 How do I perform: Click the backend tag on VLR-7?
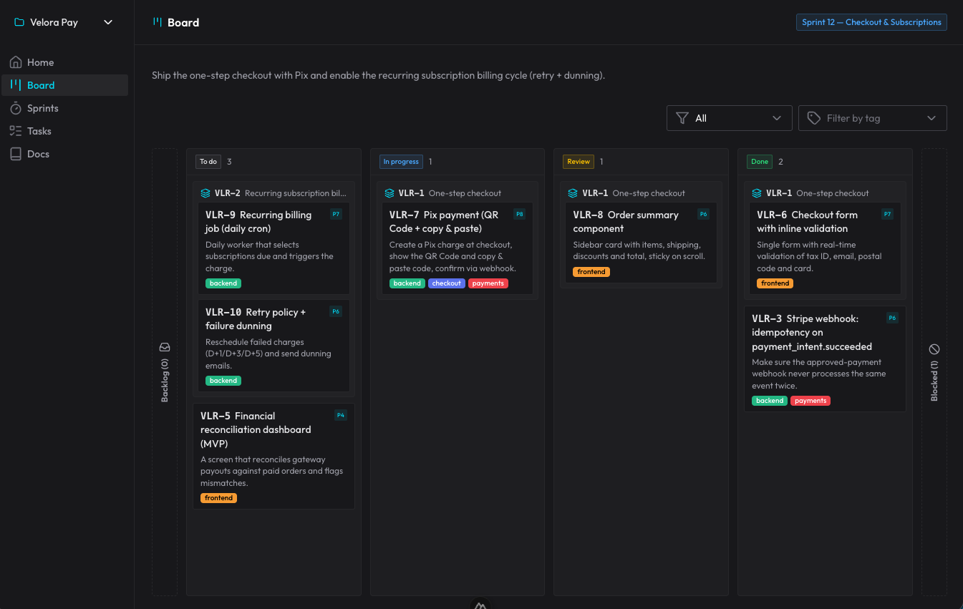pyautogui.click(x=407, y=283)
